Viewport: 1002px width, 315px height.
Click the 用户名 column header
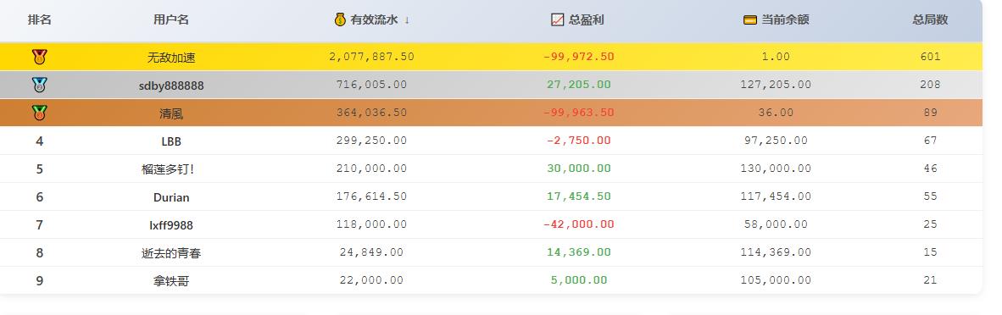pos(171,19)
